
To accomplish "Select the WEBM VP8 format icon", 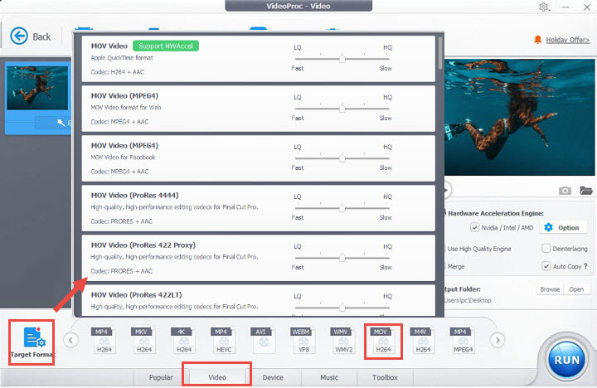I will pyautogui.click(x=303, y=340).
